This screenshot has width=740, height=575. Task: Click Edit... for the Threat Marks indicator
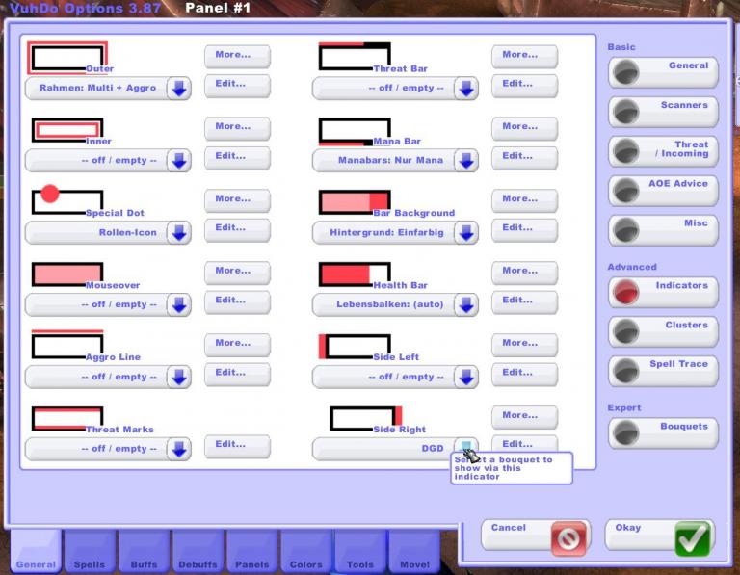237,446
